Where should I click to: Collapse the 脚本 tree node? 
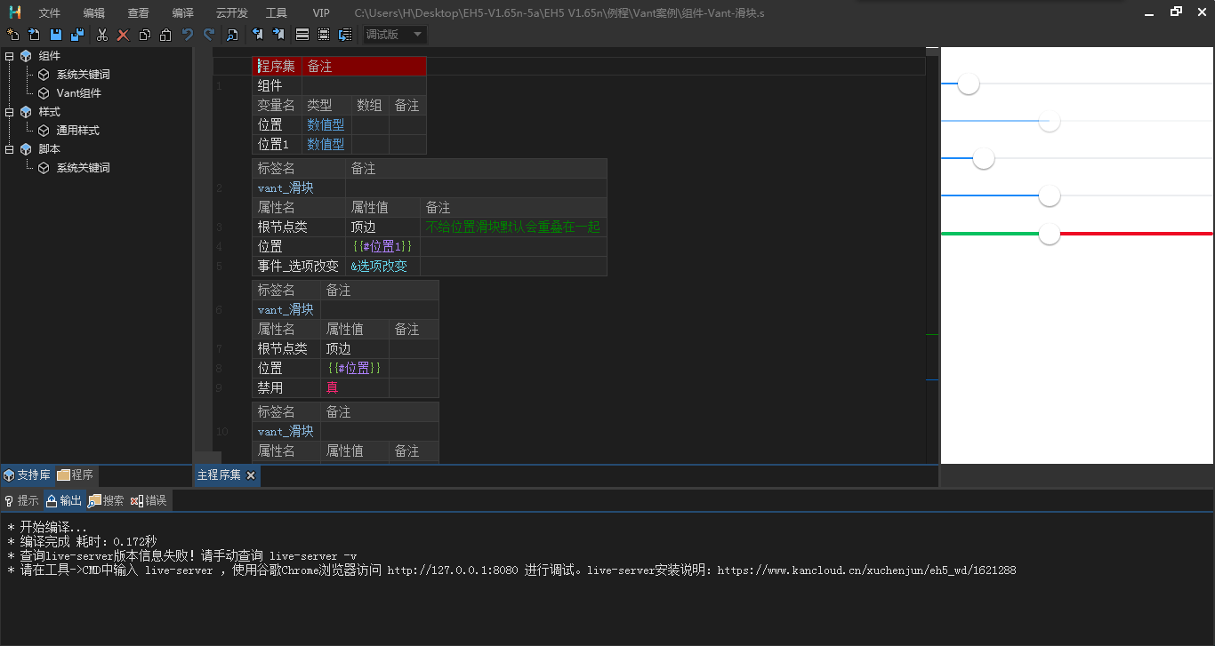click(x=9, y=149)
